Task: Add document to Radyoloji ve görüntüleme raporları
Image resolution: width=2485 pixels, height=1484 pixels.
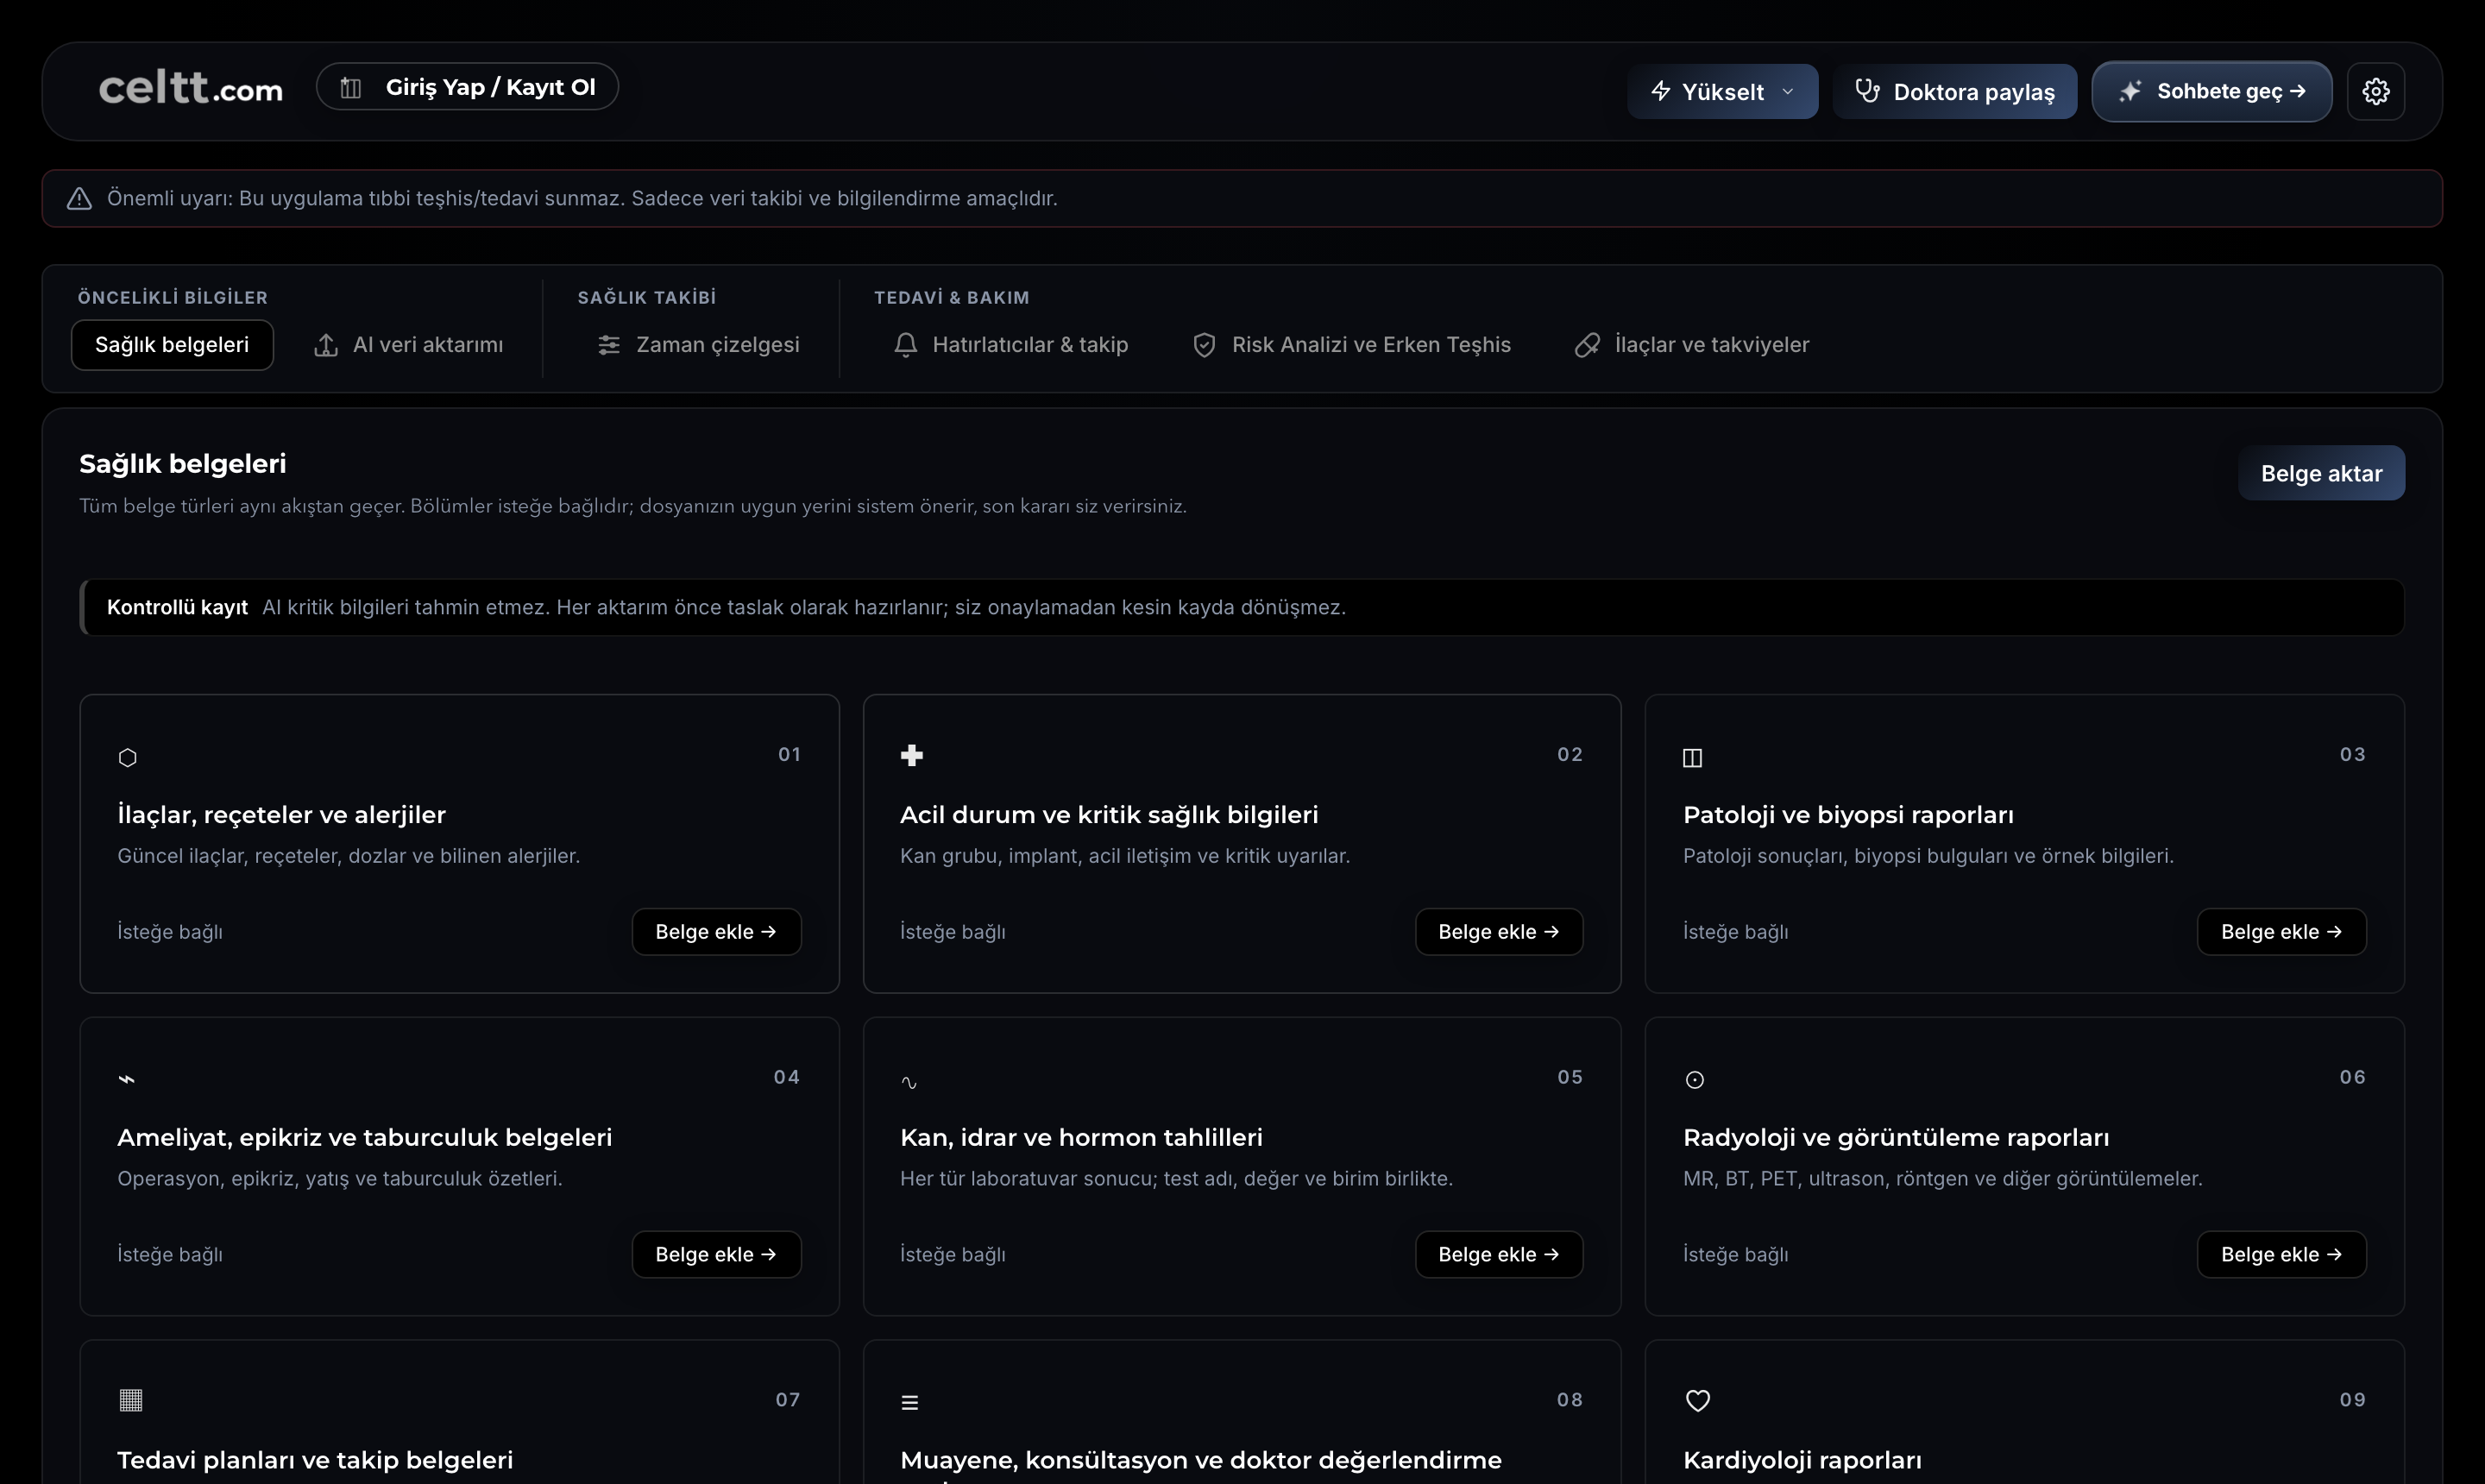Action: tap(2281, 1254)
